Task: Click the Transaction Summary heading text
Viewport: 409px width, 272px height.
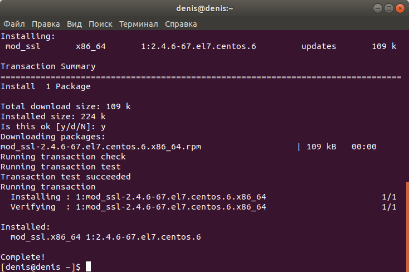Action: coord(48,66)
